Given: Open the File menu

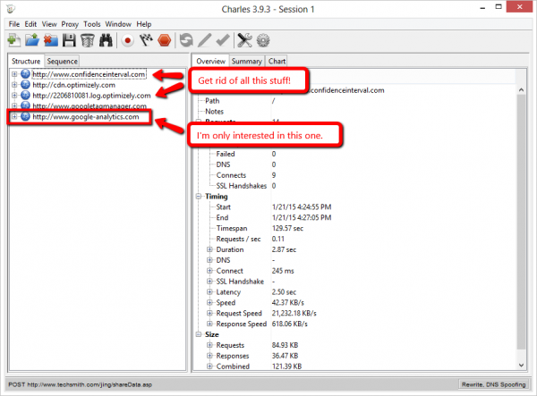Looking at the screenshot, I should (x=14, y=24).
